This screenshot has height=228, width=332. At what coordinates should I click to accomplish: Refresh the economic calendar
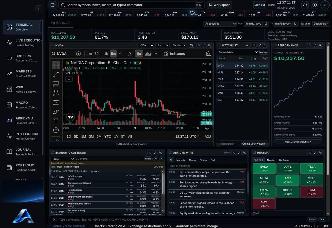coord(156,159)
